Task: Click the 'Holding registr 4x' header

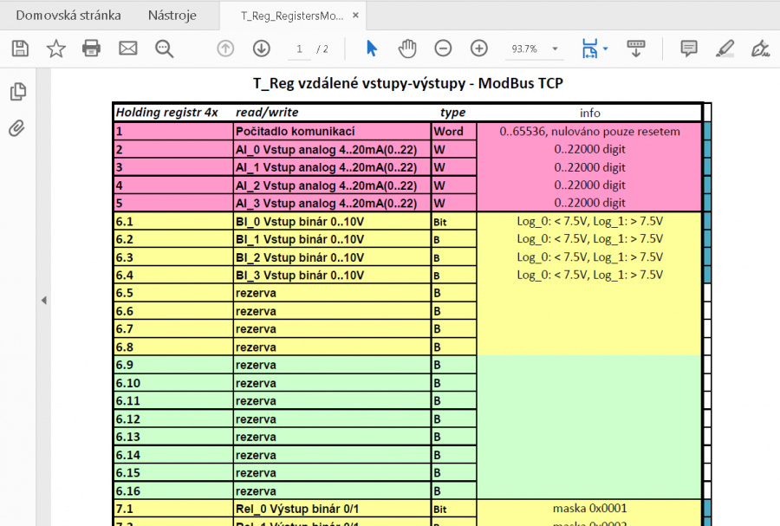Action: click(x=166, y=113)
